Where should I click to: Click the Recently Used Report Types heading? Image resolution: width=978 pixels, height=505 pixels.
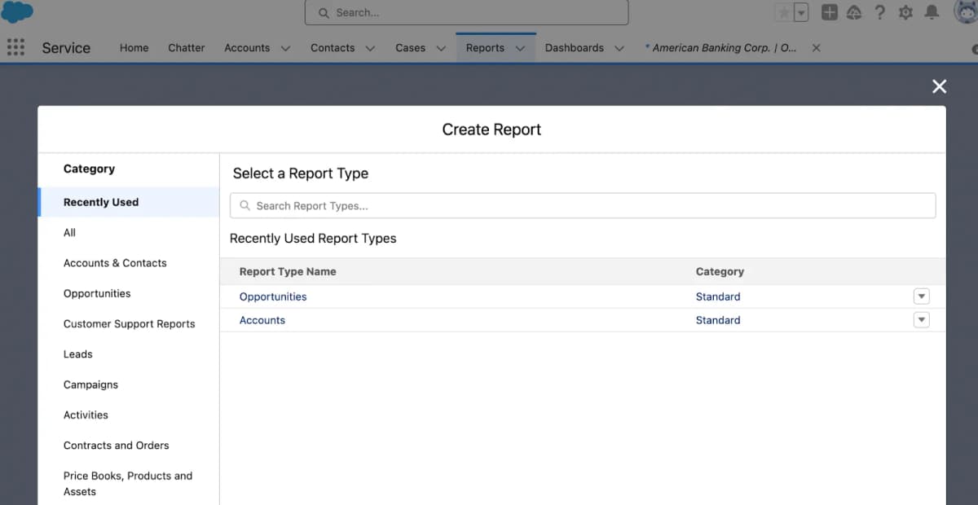pos(313,239)
